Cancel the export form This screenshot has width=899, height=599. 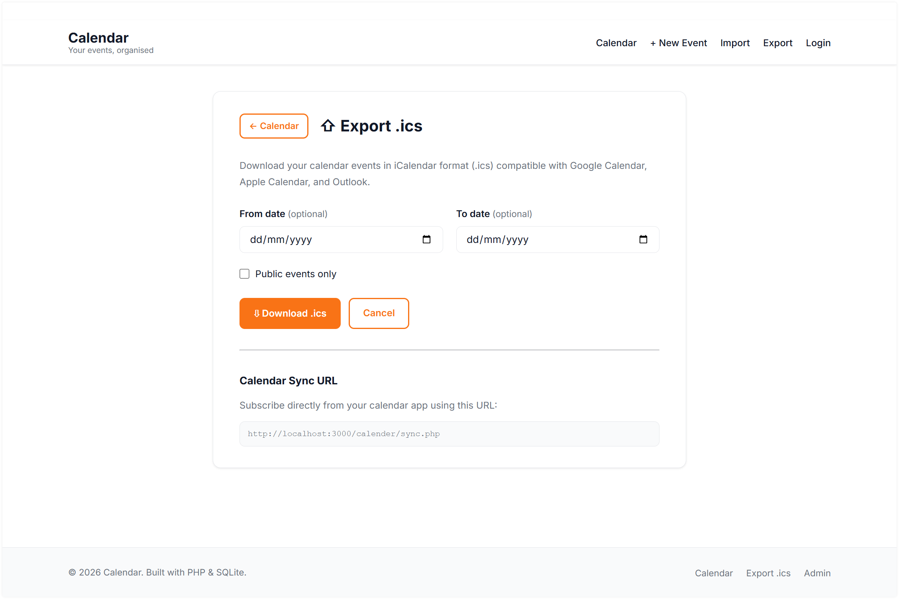tap(379, 313)
